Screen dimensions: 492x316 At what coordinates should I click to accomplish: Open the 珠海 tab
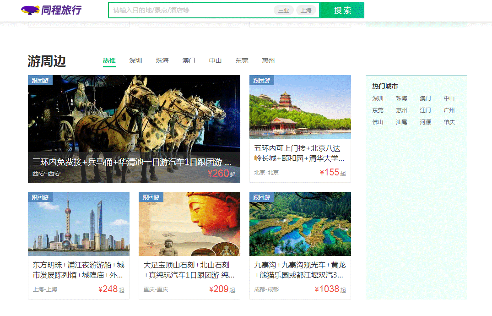[x=162, y=60]
